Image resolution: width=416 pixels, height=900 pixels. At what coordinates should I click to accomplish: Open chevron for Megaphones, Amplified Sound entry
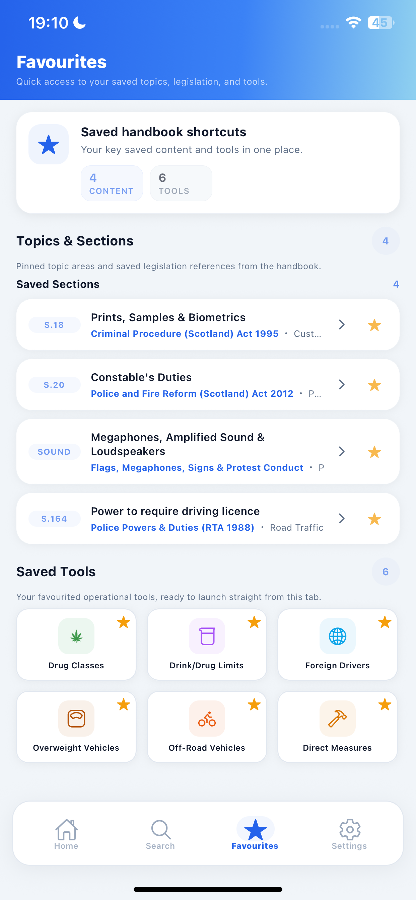pyautogui.click(x=342, y=451)
